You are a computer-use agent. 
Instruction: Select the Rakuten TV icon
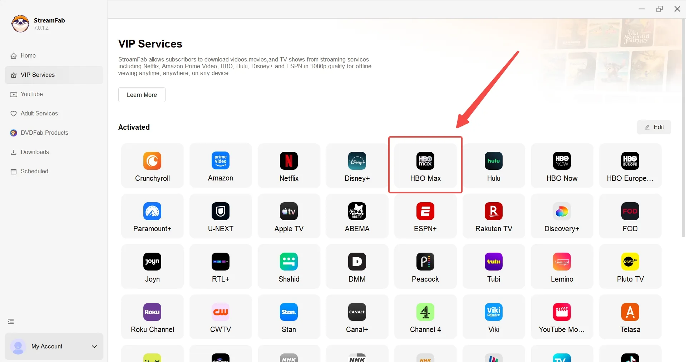(493, 216)
